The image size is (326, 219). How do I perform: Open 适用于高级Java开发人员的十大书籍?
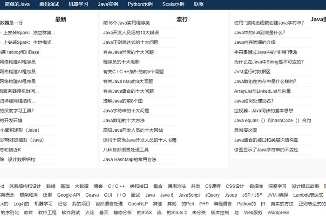point(140,140)
